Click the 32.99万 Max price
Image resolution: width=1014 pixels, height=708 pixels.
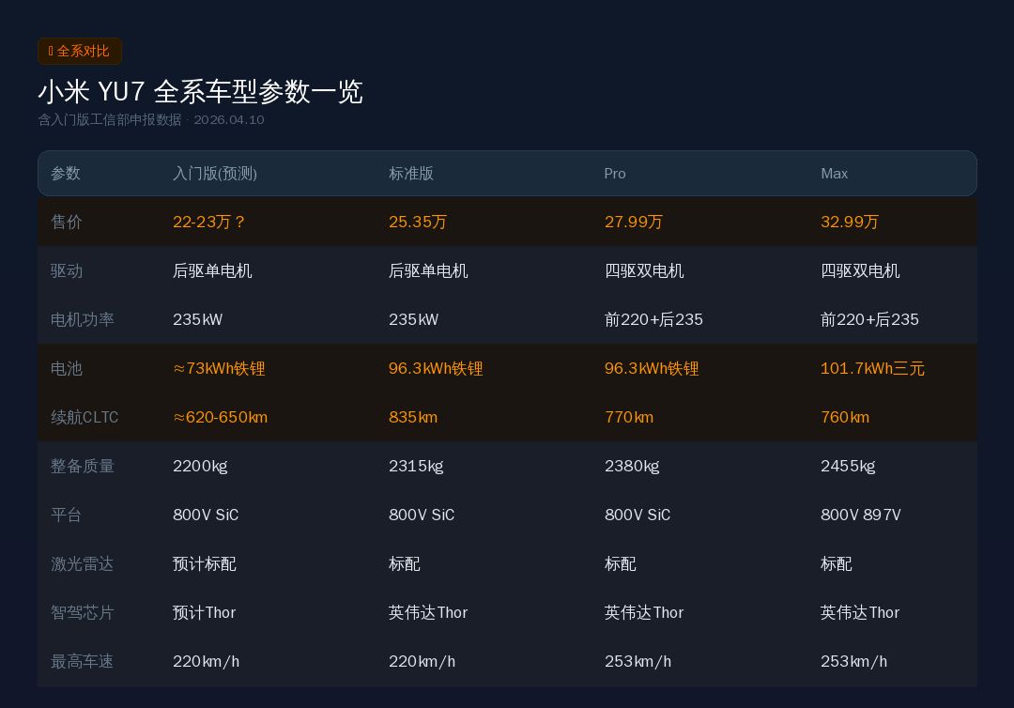(850, 223)
